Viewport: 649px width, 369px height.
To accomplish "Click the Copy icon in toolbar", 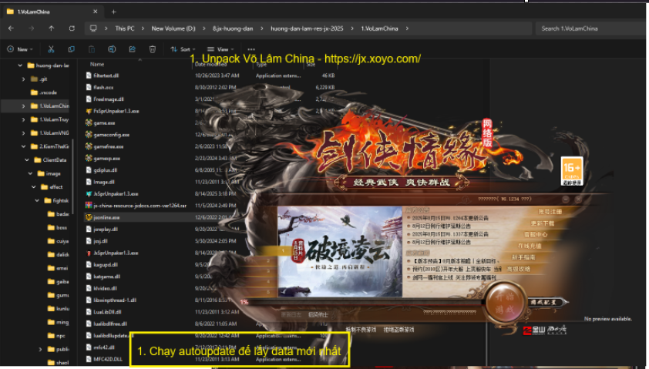I will point(72,49).
